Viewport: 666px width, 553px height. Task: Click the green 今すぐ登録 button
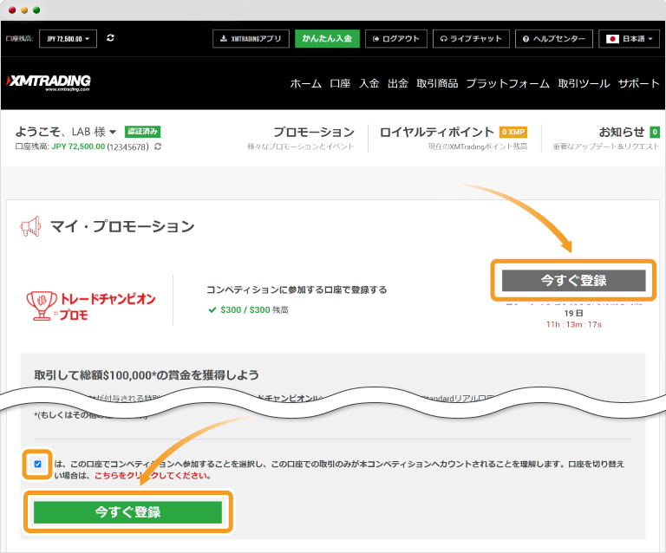pos(127,512)
